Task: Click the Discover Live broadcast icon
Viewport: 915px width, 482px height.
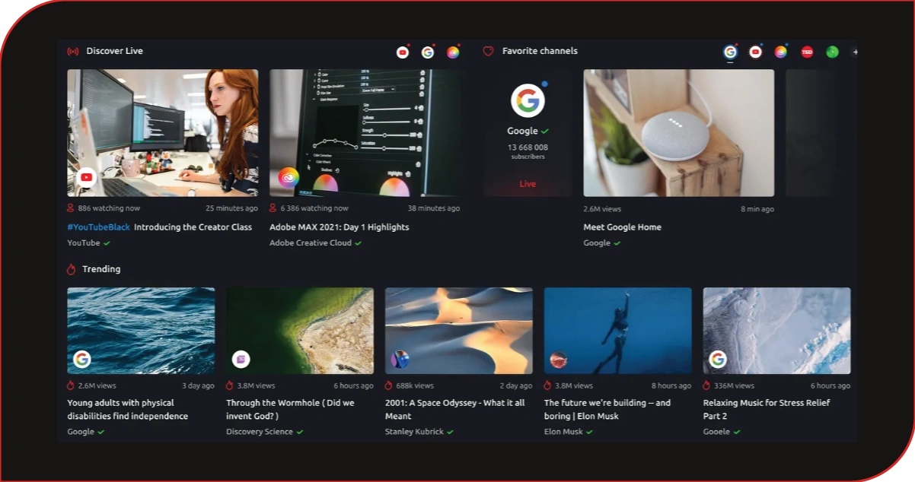Action: tap(73, 52)
